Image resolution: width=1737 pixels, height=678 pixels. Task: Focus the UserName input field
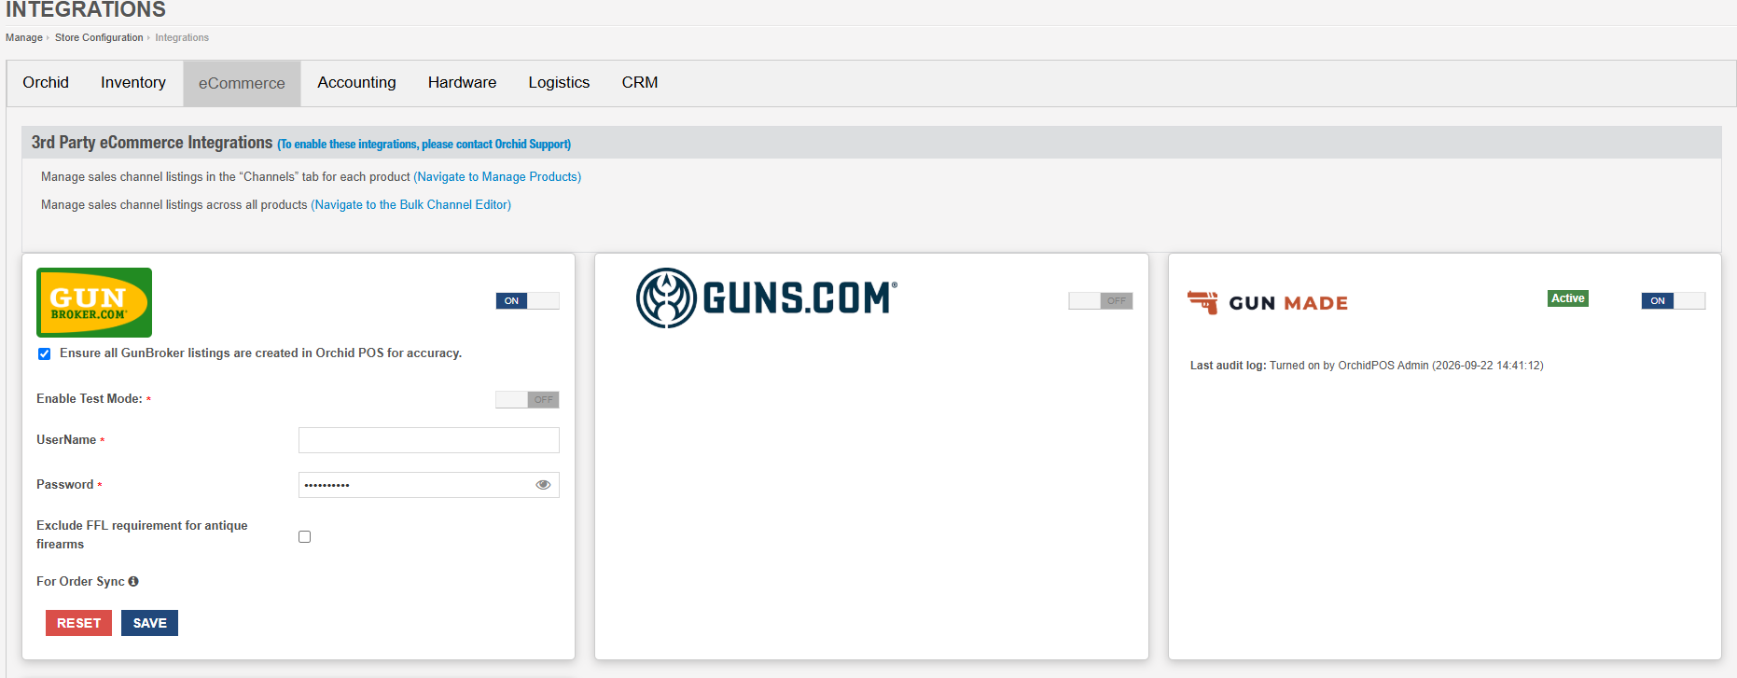pos(429,440)
